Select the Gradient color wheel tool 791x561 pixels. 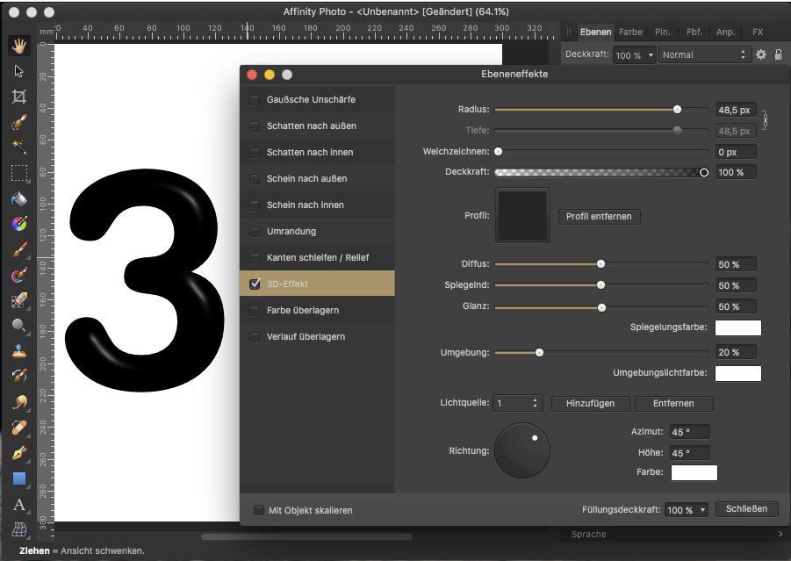point(19,224)
